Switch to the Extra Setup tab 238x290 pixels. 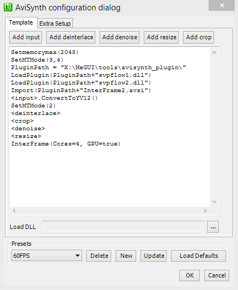[x=55, y=23]
